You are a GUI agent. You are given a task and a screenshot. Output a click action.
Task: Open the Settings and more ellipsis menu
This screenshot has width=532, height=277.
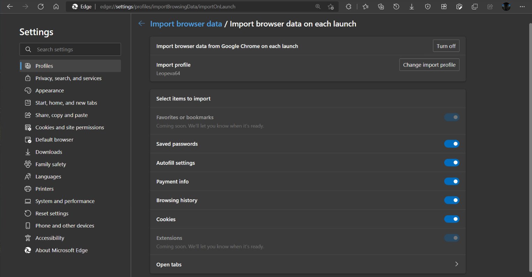(x=522, y=7)
